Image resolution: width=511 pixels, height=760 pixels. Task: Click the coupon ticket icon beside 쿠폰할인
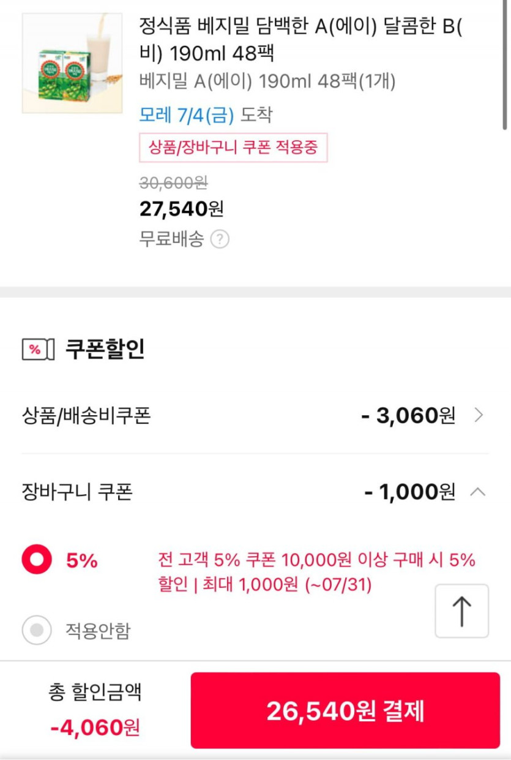[38, 349]
